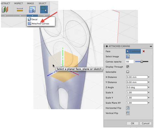Click the Select Image browse icon
The image size is (154, 128).
coord(128,56)
